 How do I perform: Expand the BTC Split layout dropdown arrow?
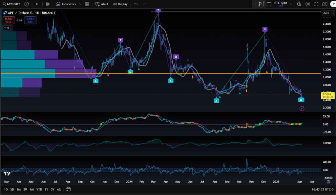(x=291, y=4)
